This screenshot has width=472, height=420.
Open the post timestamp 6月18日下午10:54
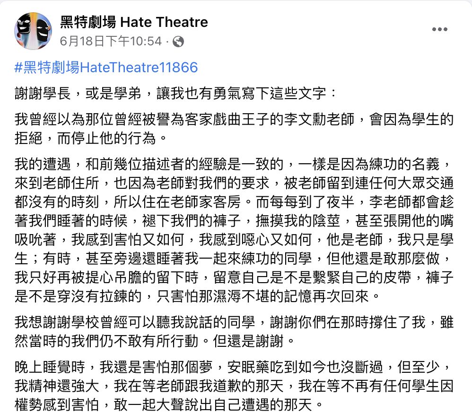coord(111,42)
